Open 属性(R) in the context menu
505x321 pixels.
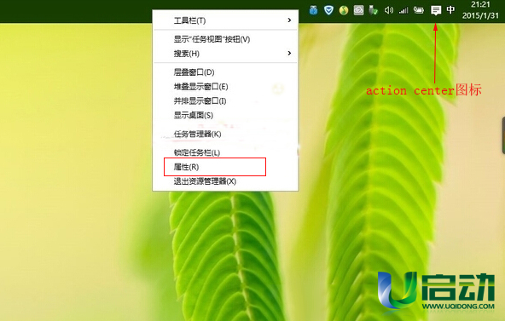click(x=225, y=167)
